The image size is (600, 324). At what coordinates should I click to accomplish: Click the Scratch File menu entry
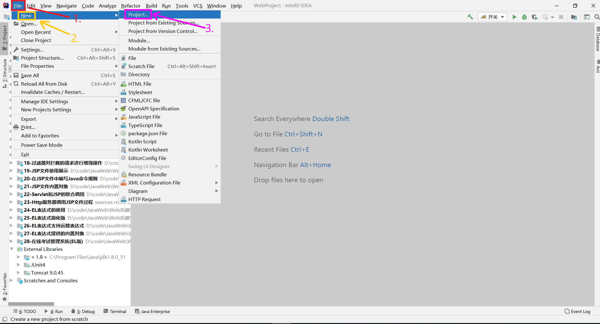click(170, 66)
